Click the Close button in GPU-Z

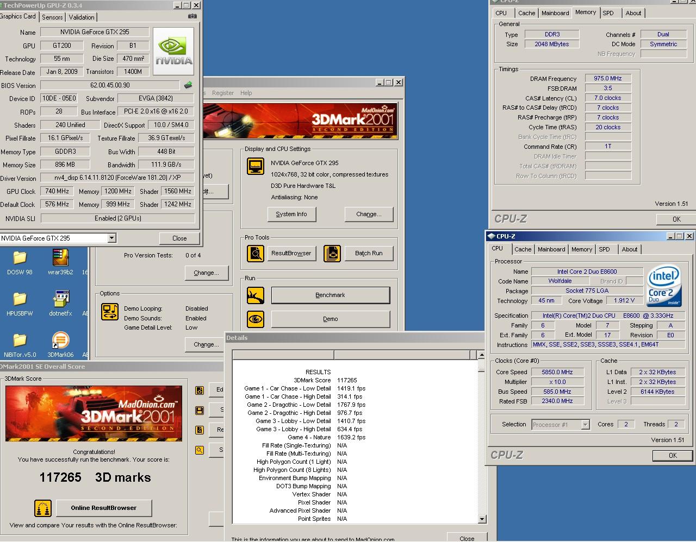pyautogui.click(x=179, y=238)
